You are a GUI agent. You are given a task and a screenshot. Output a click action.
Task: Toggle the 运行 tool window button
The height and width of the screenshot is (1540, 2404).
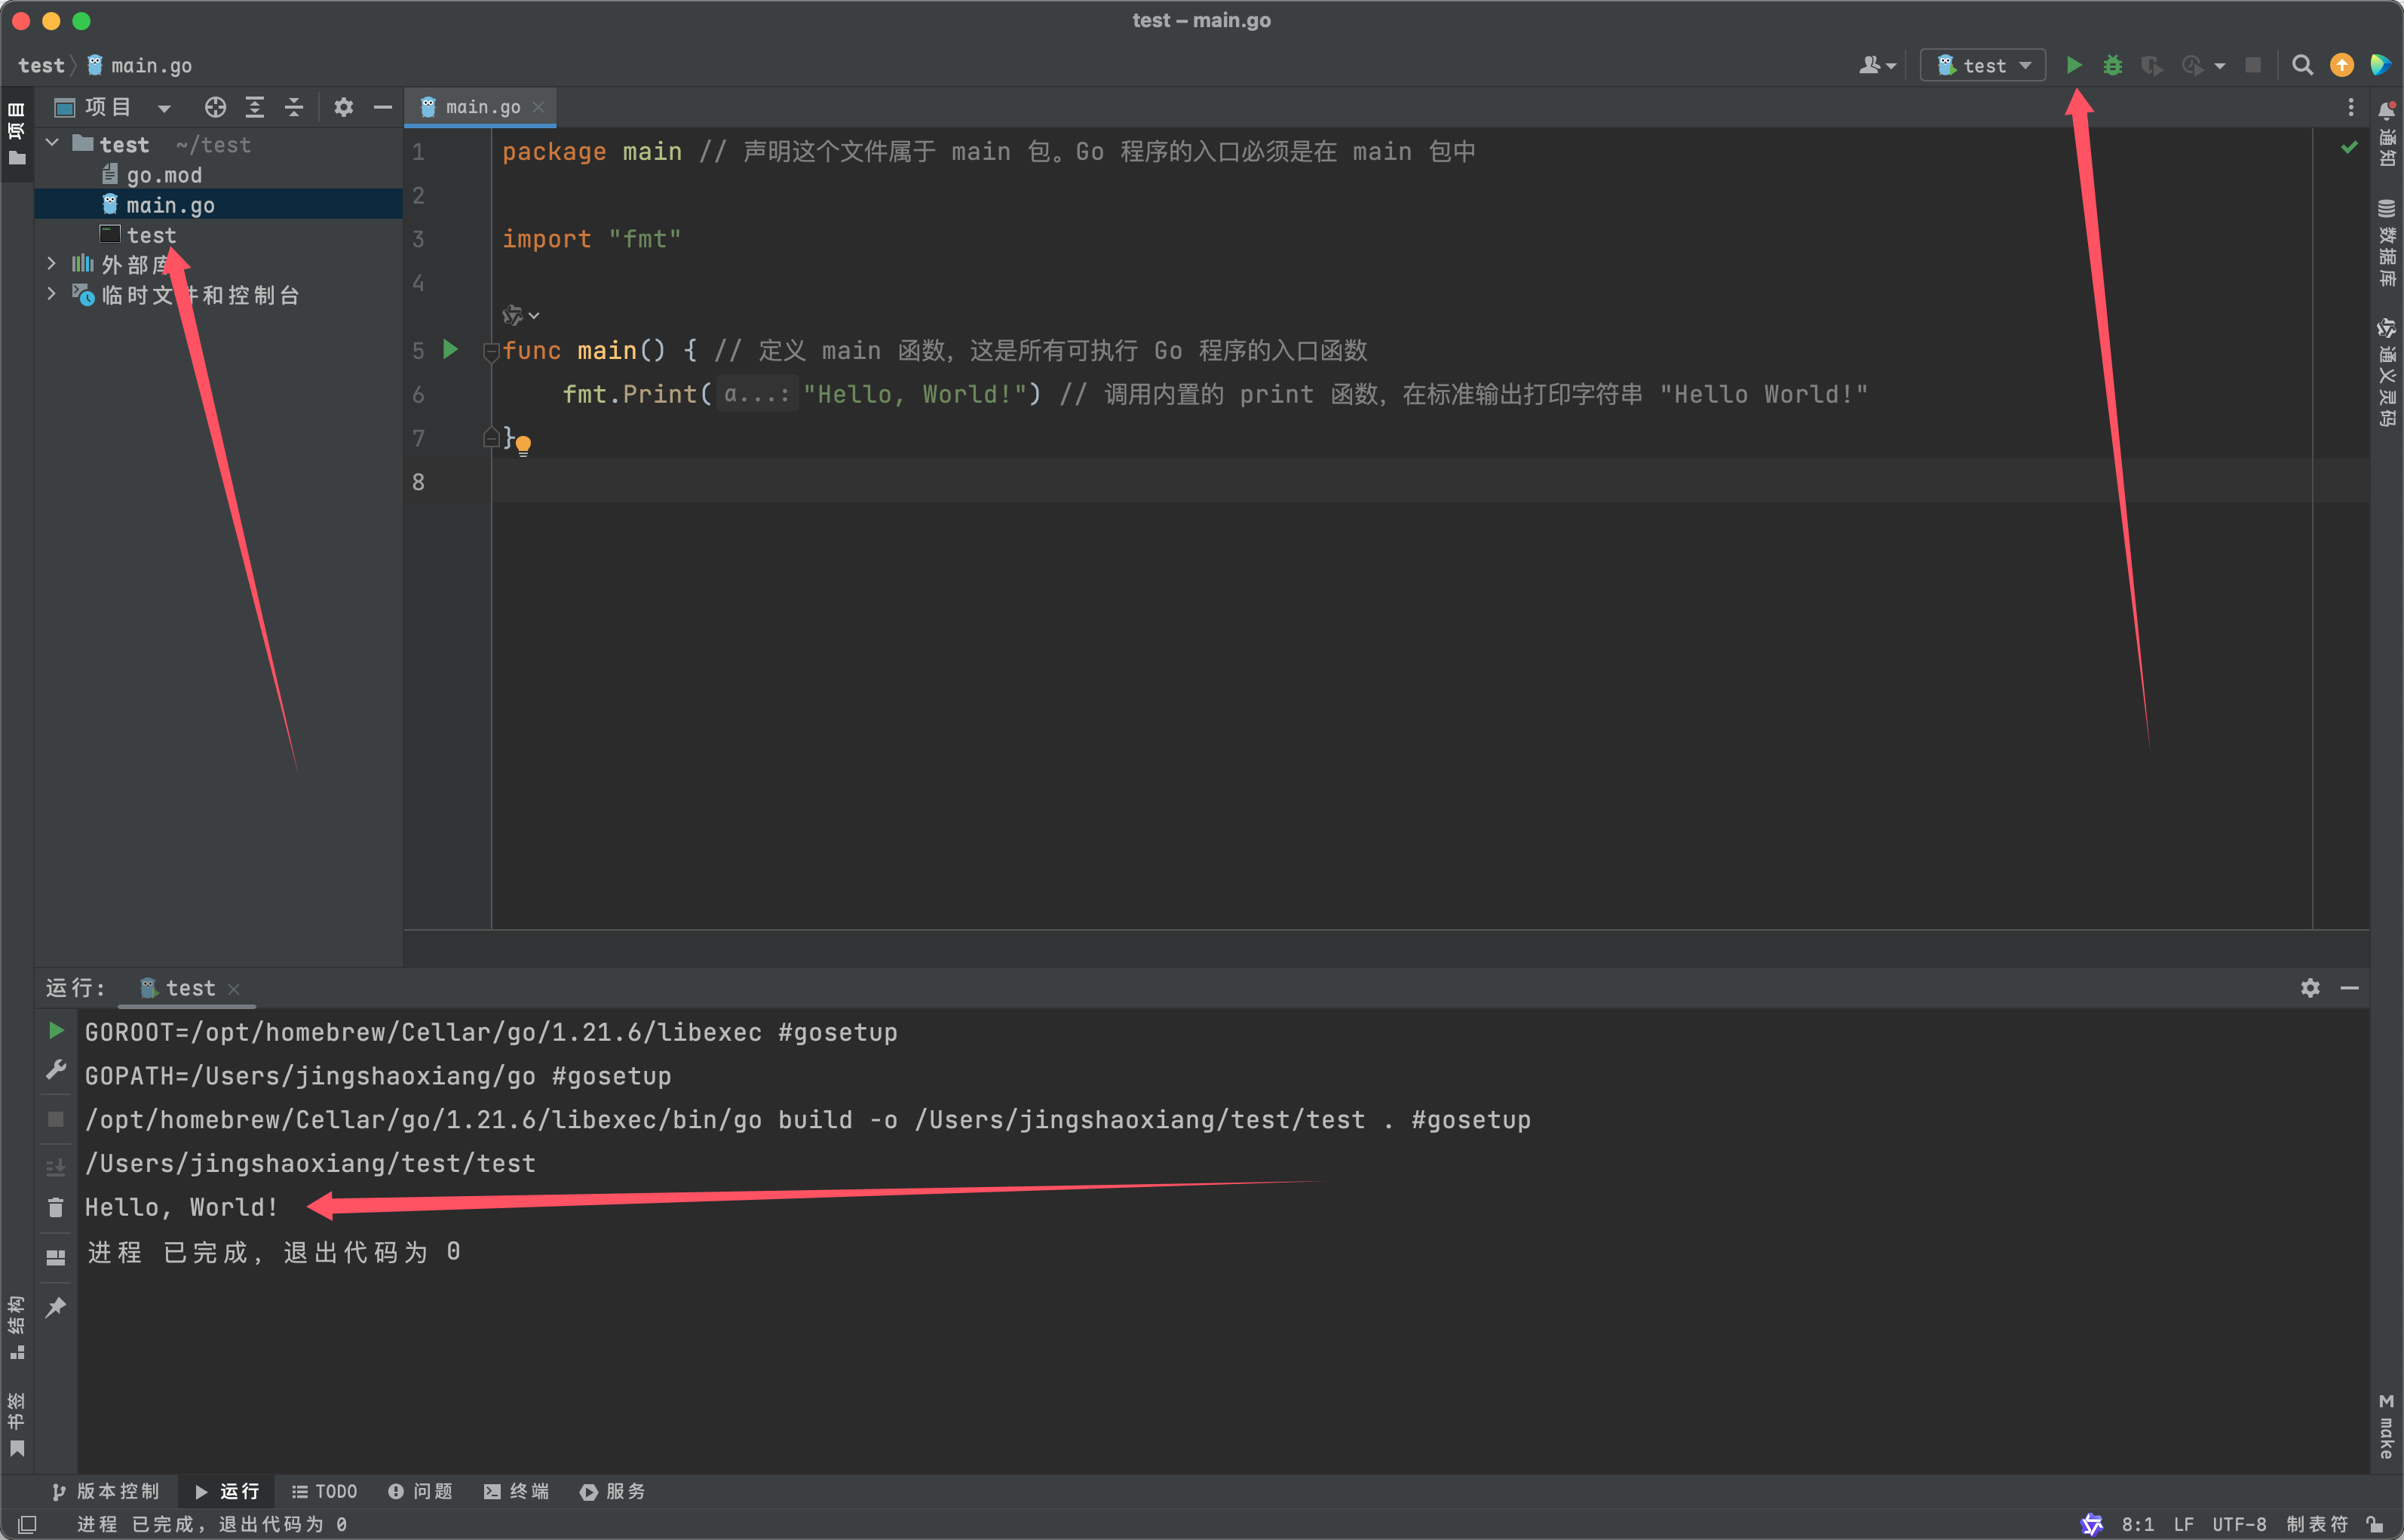(228, 1491)
